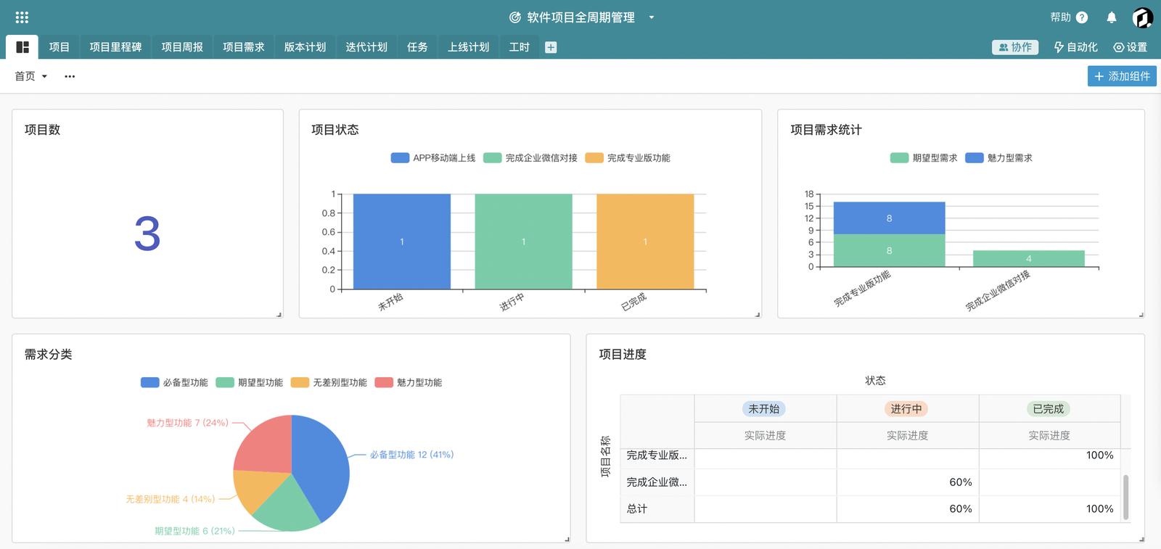The height and width of the screenshot is (549, 1161).
Task: Click the 项目进度 table vertical scrollbar
Action: pos(1125,497)
